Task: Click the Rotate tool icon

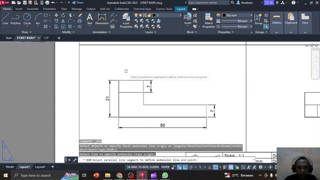Action: click(x=63, y=15)
